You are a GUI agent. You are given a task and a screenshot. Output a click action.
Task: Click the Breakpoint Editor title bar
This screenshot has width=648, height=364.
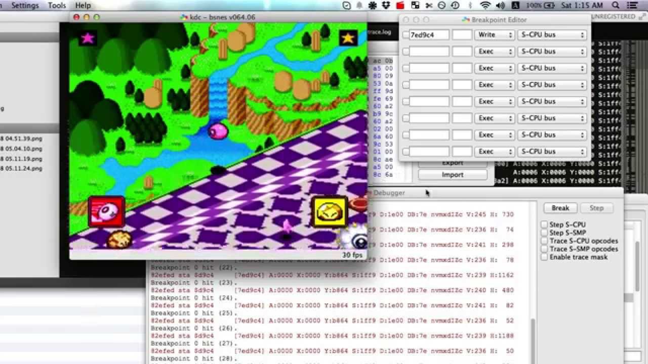[x=495, y=20]
